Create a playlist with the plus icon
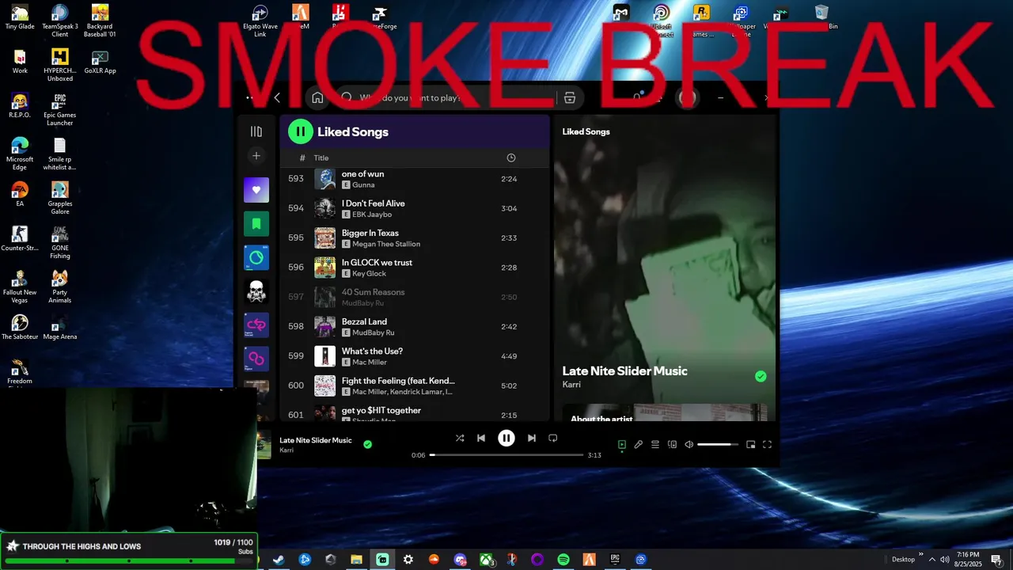1013x570 pixels. point(256,156)
